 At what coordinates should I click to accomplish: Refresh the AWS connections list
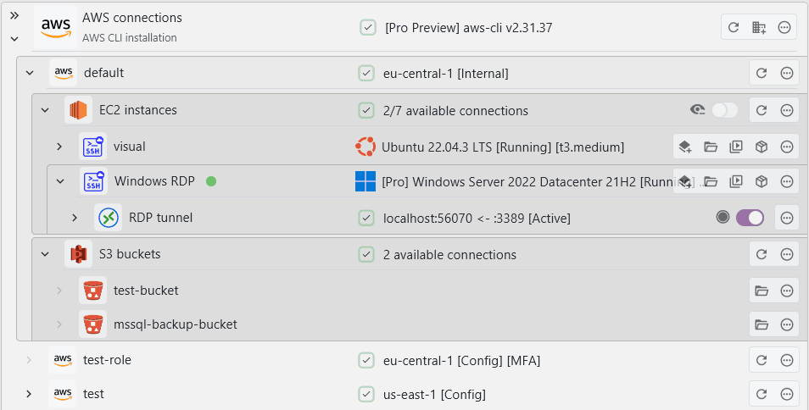734,28
